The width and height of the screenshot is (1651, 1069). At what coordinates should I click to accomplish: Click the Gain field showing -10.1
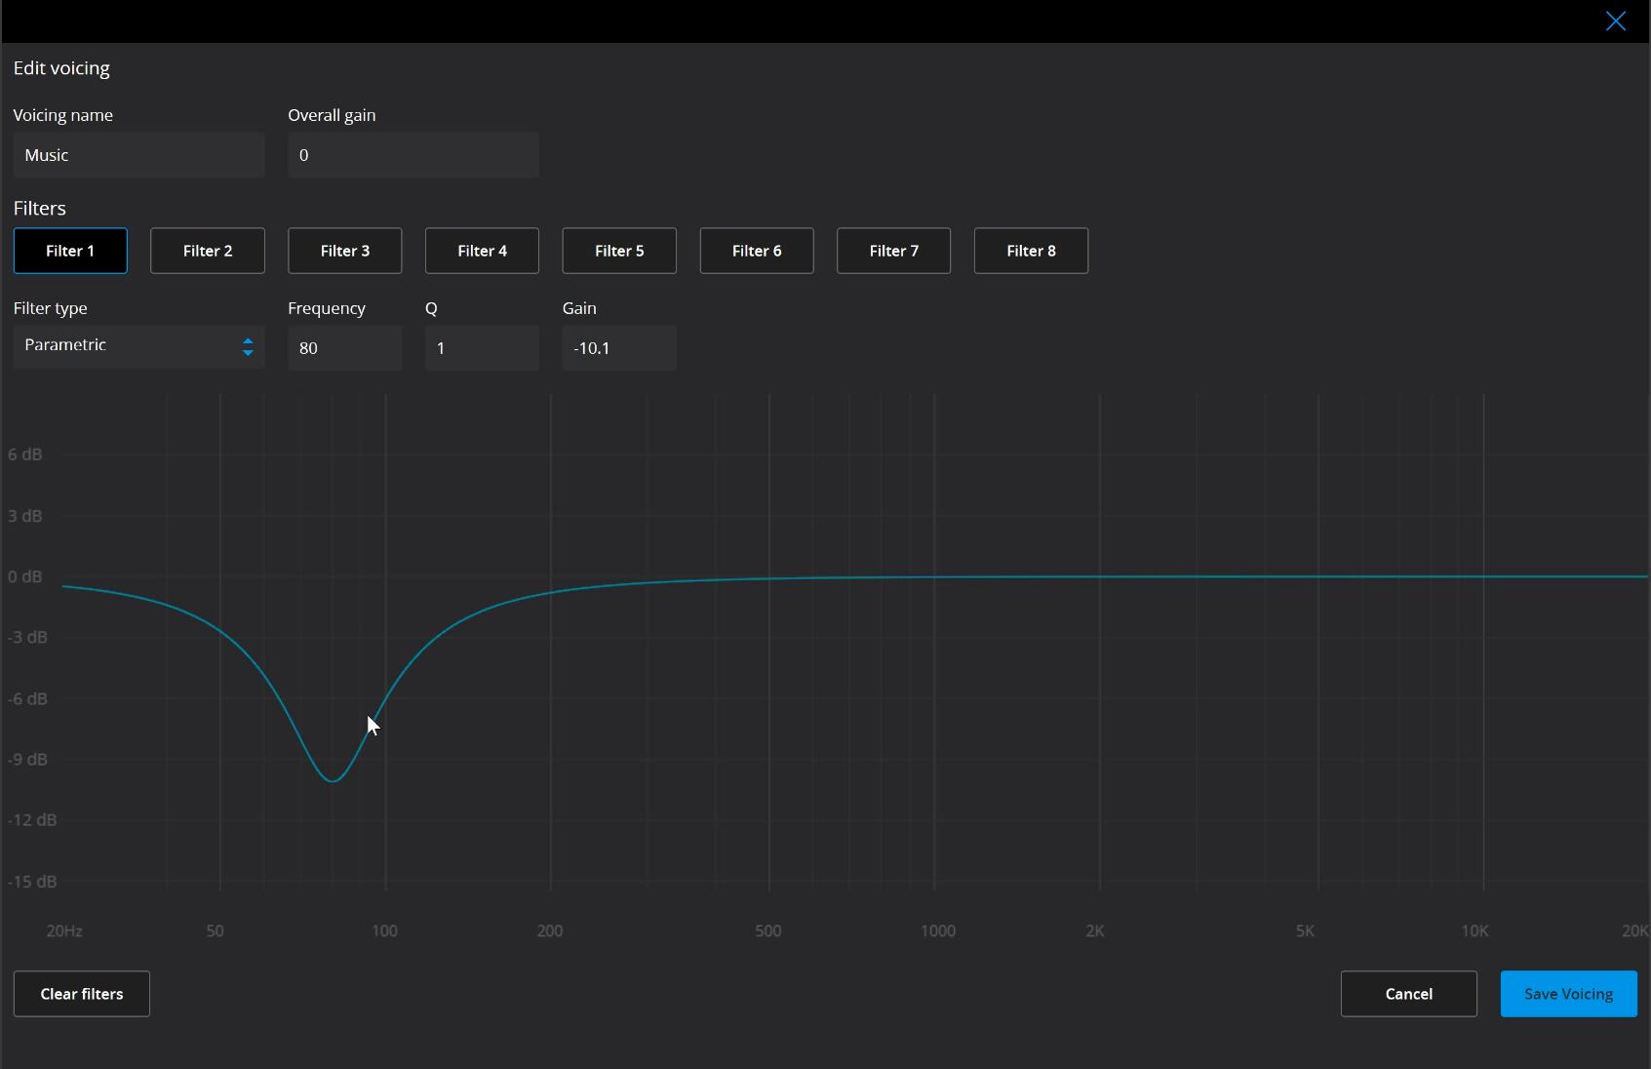(x=619, y=348)
